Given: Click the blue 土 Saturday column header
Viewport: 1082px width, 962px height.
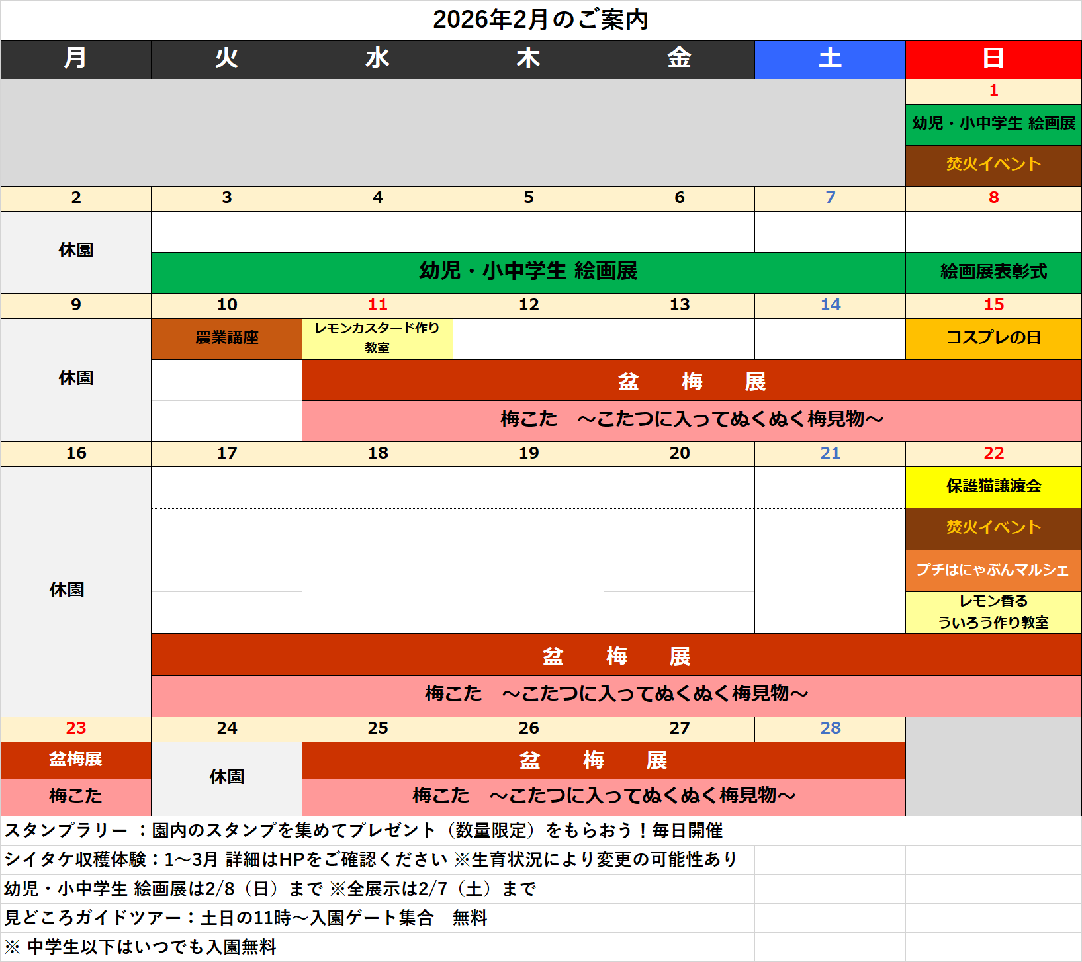Looking at the screenshot, I should pyautogui.click(x=830, y=59).
